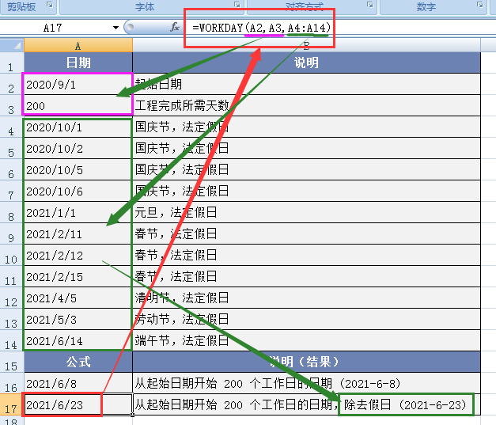Click header cell 公式
Viewport: 496px width, 425px height.
coord(78,362)
